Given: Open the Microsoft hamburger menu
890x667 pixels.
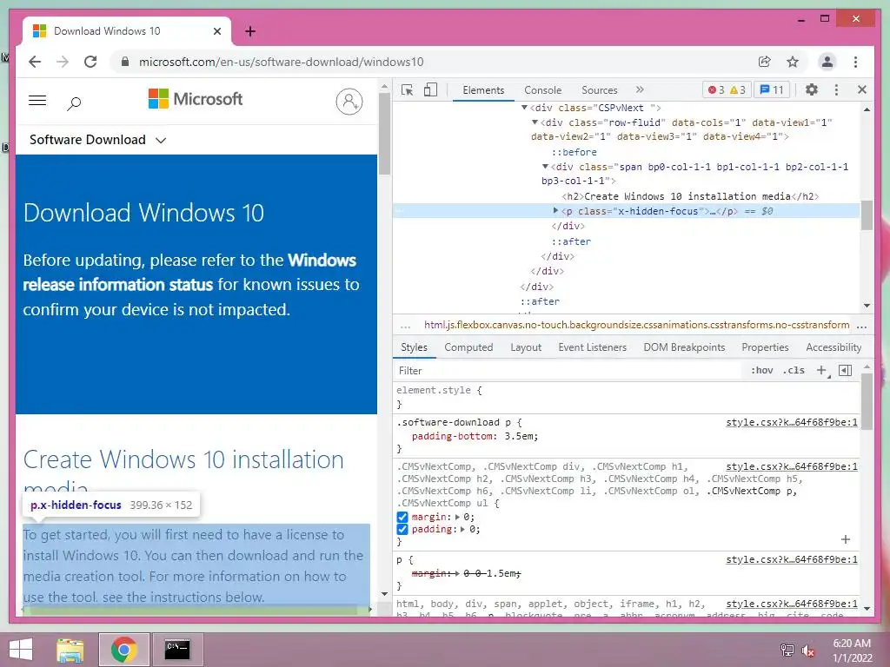Looking at the screenshot, I should point(37,101).
